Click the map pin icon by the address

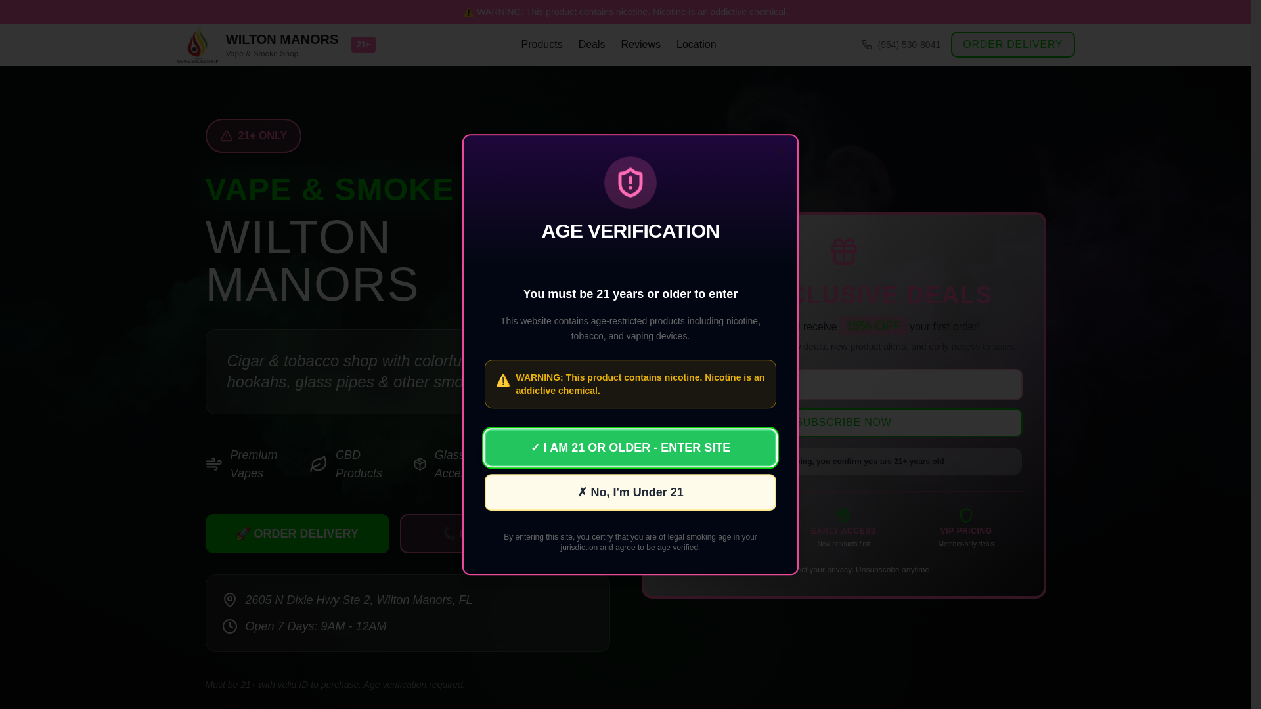point(230,600)
